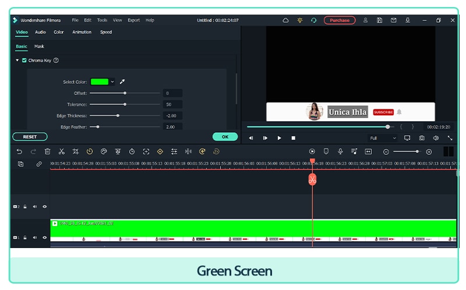Open the audio mixer icon
The width and height of the screenshot is (466, 290).
click(354, 151)
